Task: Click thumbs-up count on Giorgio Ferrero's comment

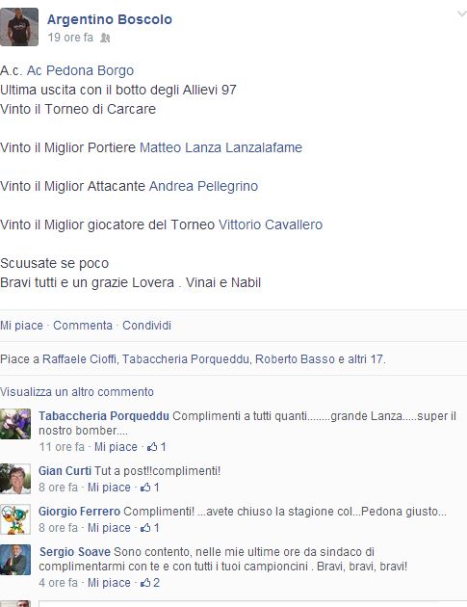Action: pos(150,528)
